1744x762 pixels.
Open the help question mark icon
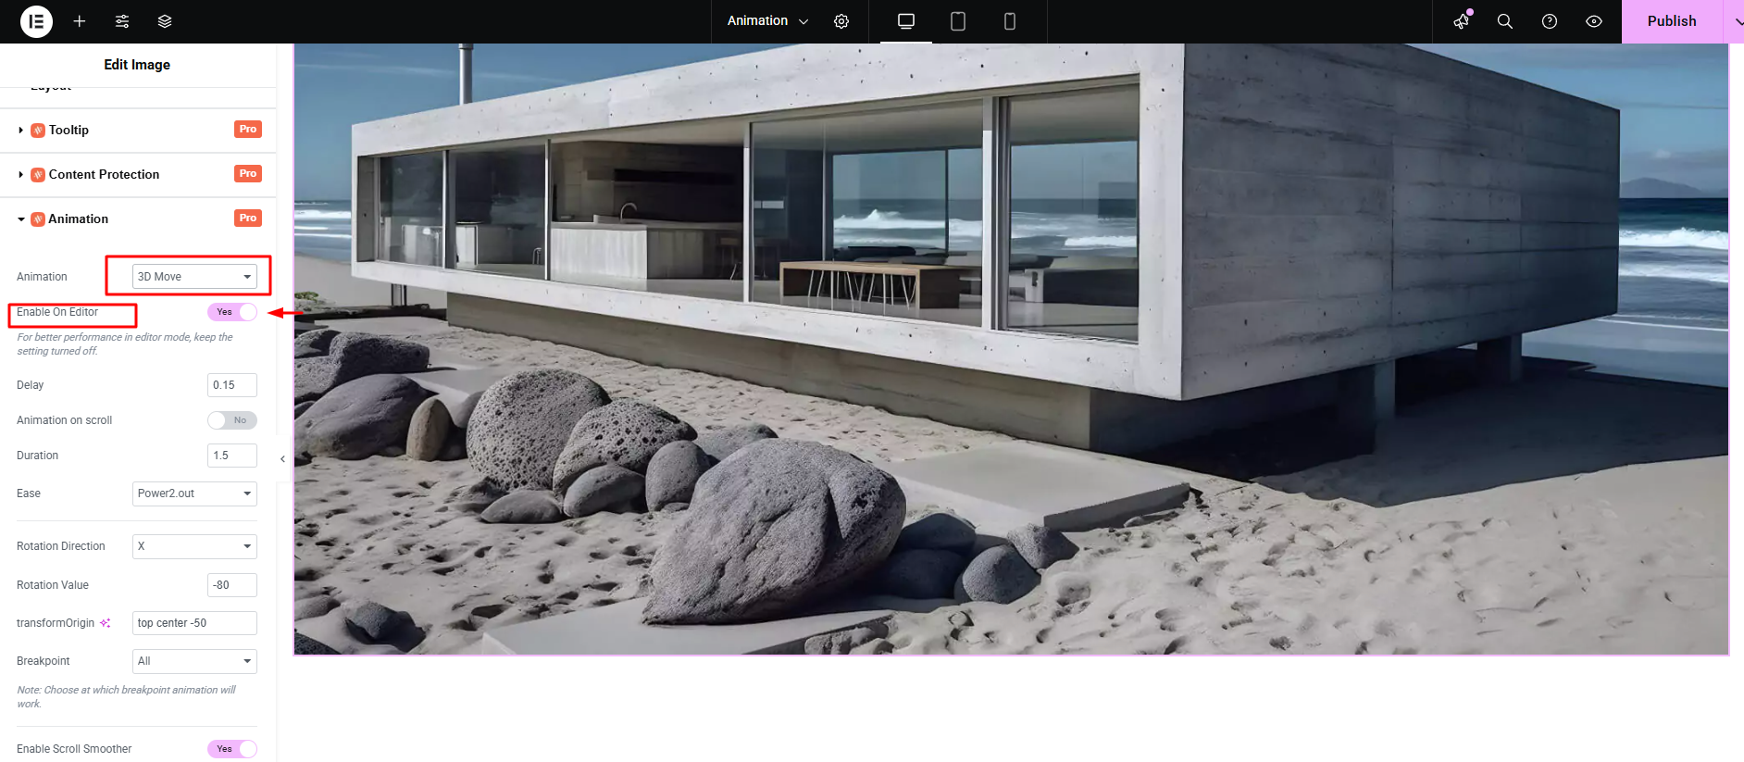point(1550,21)
